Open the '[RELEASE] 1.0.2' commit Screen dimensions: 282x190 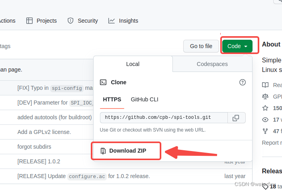click(39, 161)
